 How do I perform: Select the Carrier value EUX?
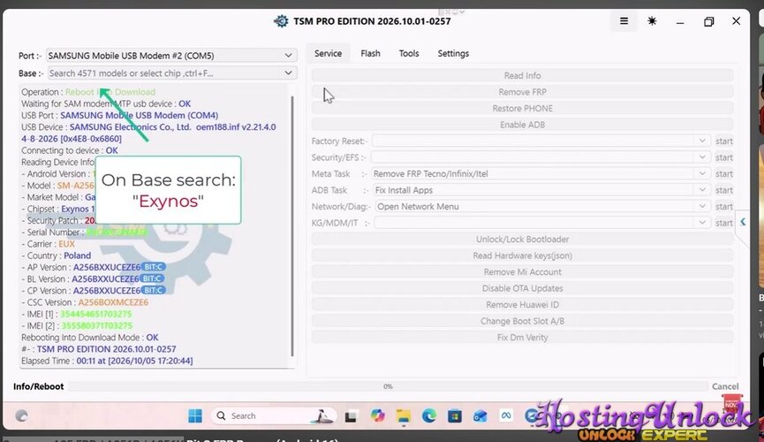67,244
